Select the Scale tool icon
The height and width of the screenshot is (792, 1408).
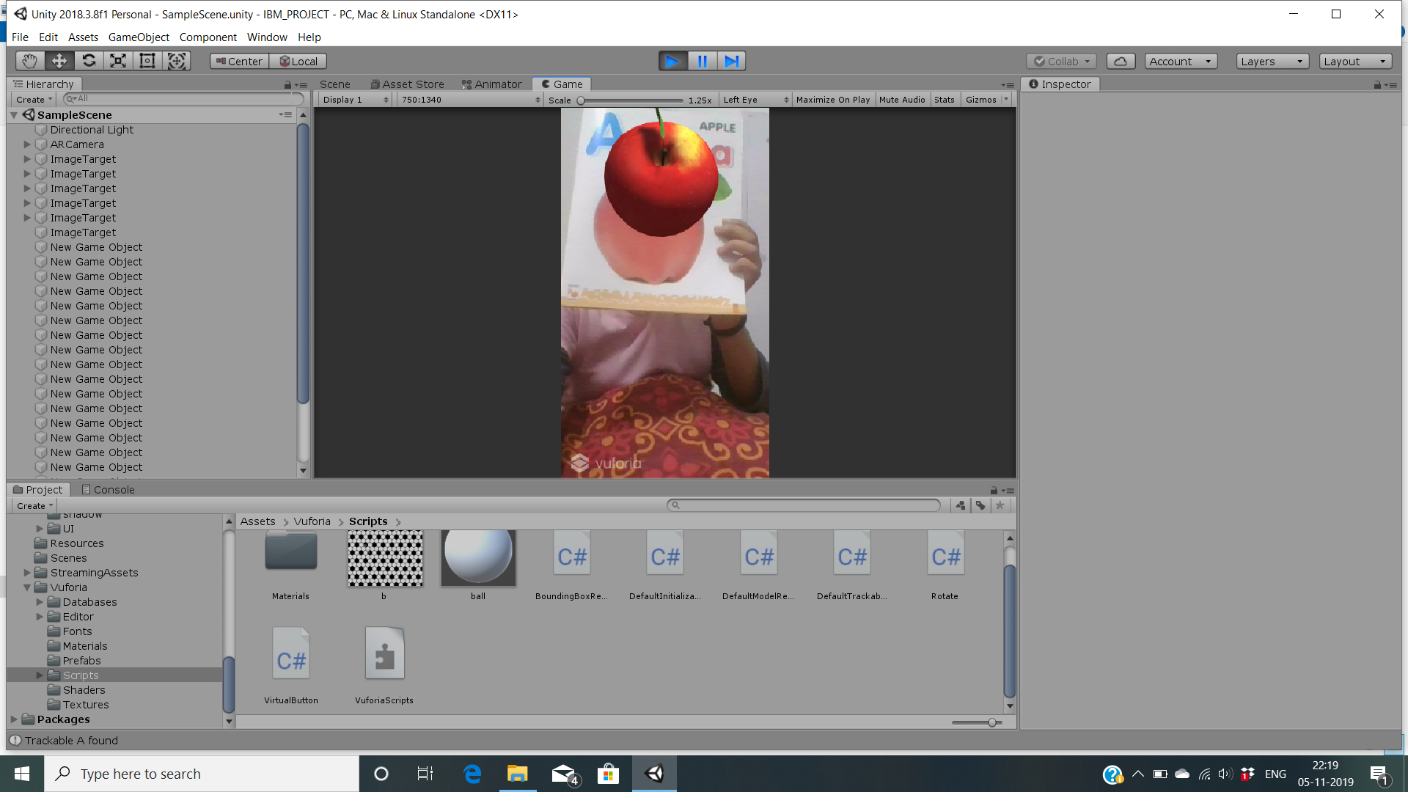pos(118,61)
